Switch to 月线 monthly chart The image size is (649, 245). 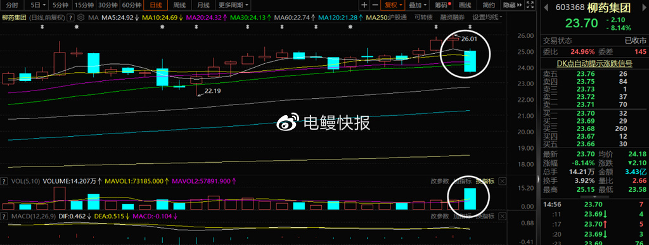(x=203, y=5)
